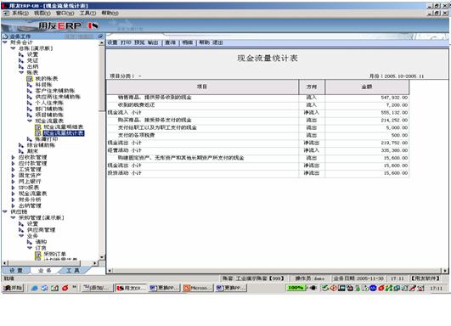The height and width of the screenshot is (326, 451).
Task: Open the 科目账 tree node
Action: [x=43, y=85]
